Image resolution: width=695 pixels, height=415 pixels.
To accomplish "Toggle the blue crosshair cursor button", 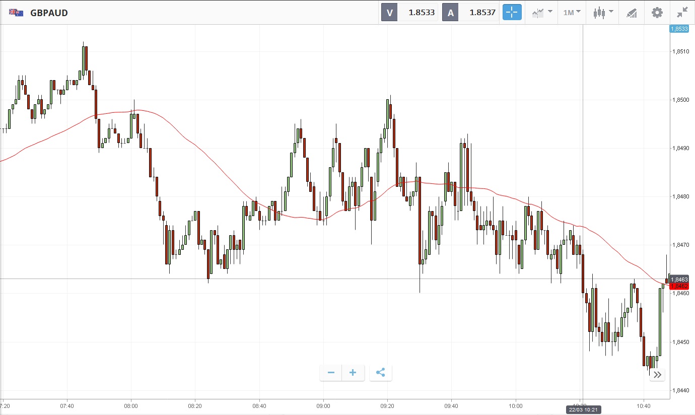I will point(512,13).
